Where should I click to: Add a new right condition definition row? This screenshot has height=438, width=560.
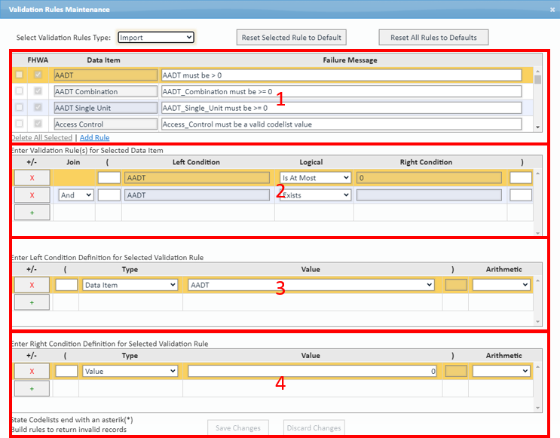coord(32,388)
